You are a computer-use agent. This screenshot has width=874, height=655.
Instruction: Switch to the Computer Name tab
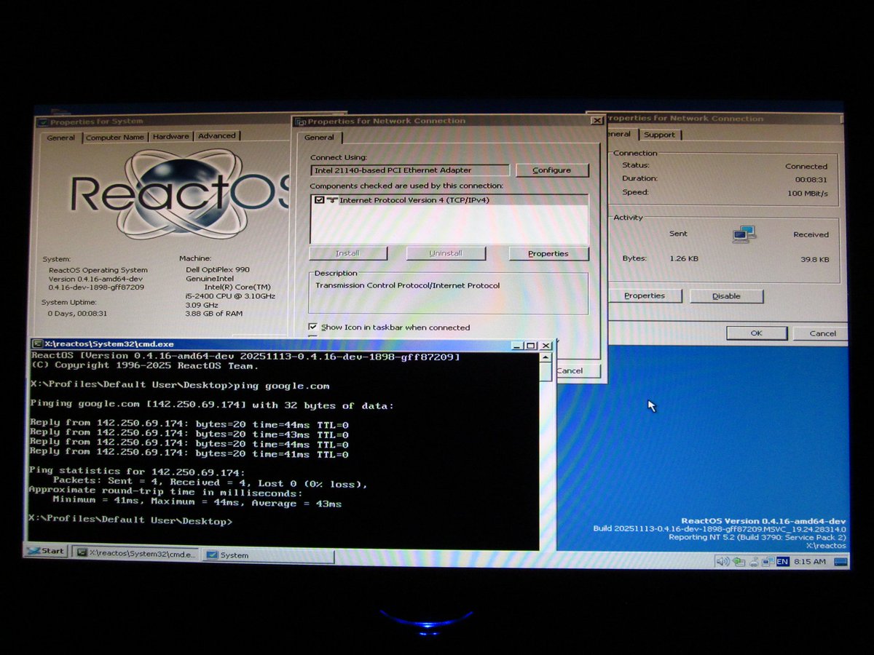[115, 136]
